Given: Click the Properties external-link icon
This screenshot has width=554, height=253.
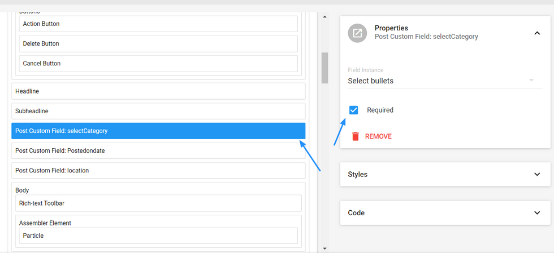Looking at the screenshot, I should click(357, 33).
